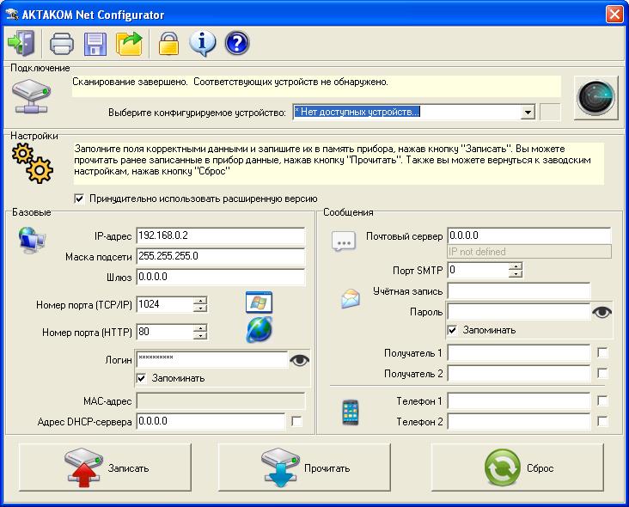This screenshot has height=507, width=629.
Task: Click the network device icon in Подключение
Action: [x=31, y=96]
